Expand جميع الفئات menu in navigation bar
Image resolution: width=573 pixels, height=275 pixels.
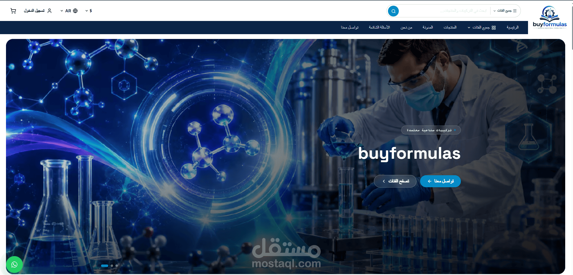pyautogui.click(x=482, y=28)
